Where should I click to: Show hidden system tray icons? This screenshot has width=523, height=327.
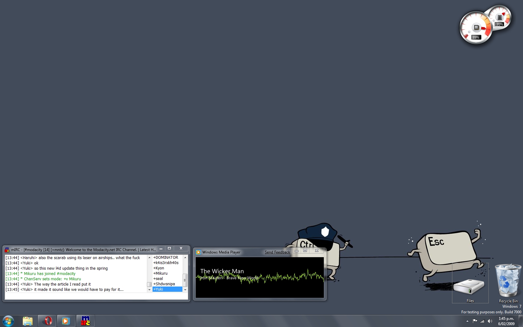(x=467, y=321)
